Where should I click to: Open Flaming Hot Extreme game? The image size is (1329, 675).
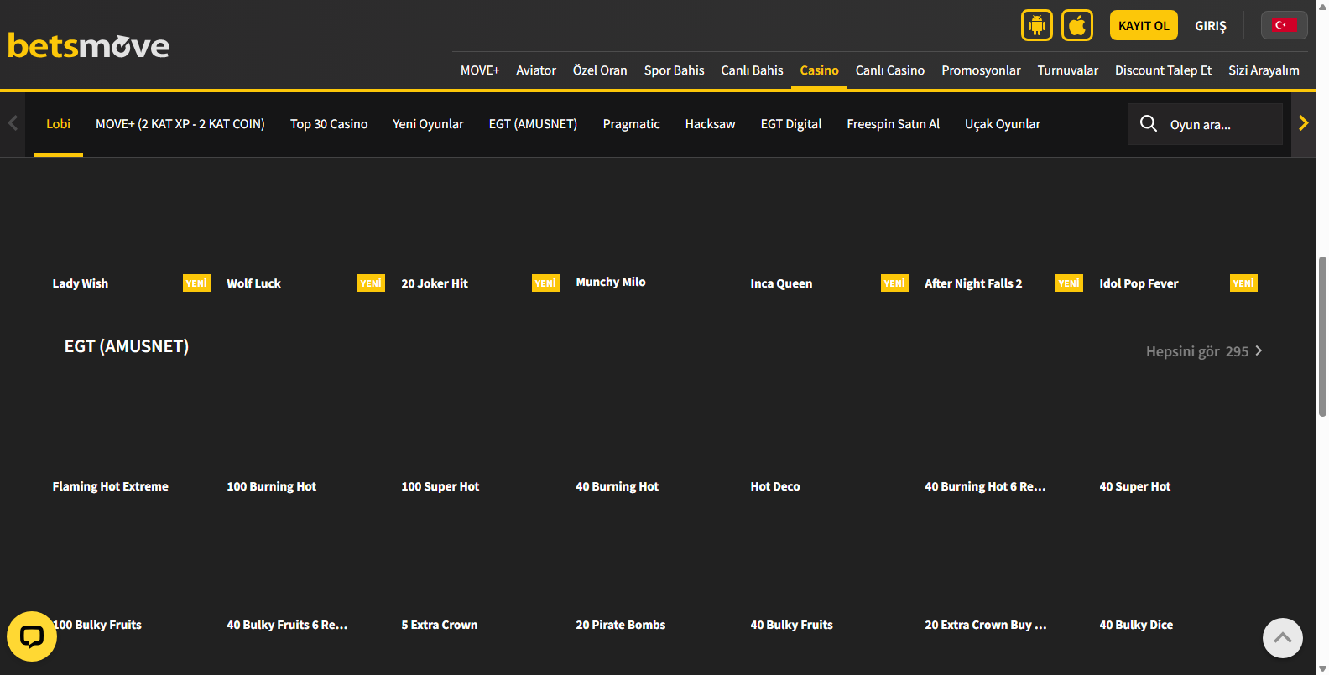pyautogui.click(x=111, y=486)
